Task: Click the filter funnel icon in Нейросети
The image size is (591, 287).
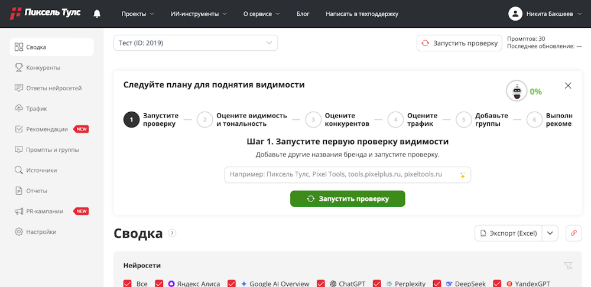Action: pos(569,266)
